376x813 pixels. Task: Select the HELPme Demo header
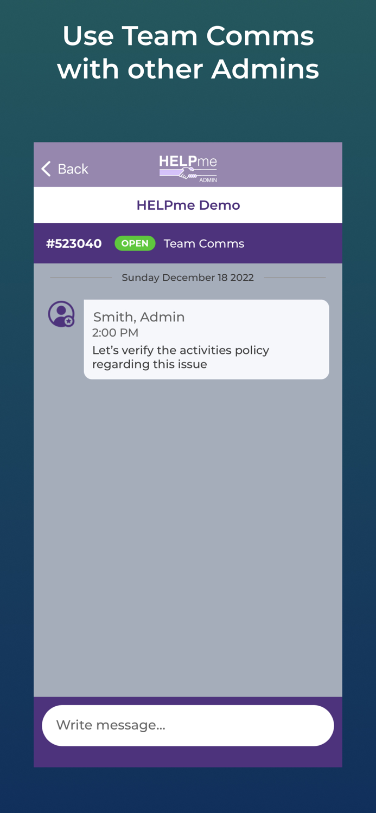[x=188, y=205]
